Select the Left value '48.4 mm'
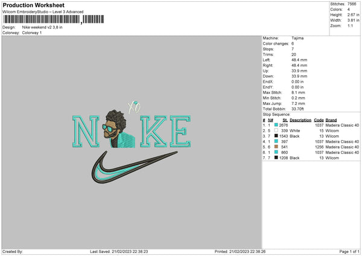The image size is (362, 256). [x=299, y=60]
